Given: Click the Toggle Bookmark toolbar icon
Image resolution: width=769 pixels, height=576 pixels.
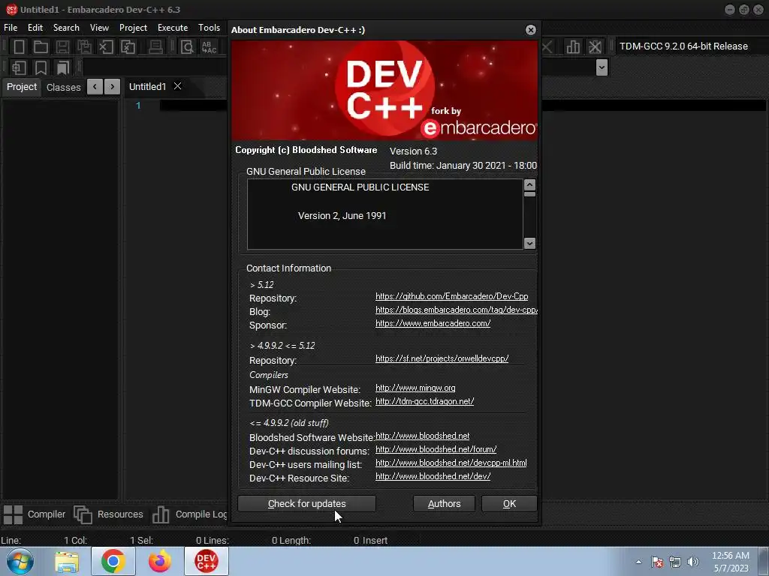Looking at the screenshot, I should [41, 67].
